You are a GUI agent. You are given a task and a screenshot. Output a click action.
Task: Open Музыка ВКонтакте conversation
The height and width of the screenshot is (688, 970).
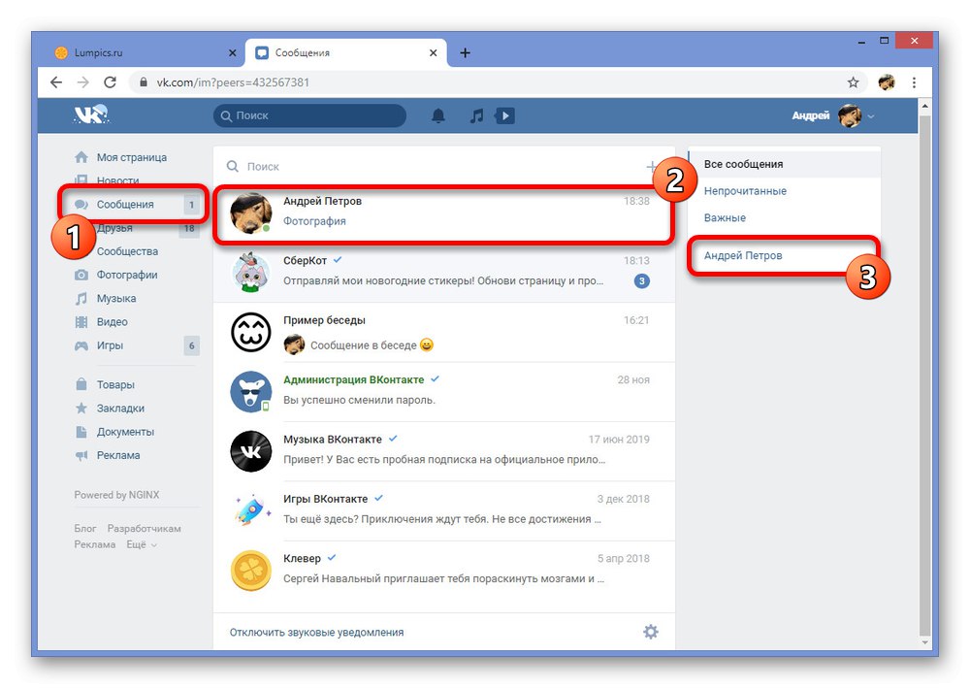tap(443, 451)
